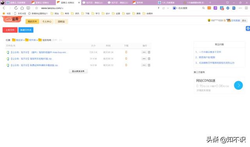Open the second zip file link (31.4 M)
Image resolution: width=250 pixels, height=147 pixels.
pyautogui.click(x=31, y=59)
